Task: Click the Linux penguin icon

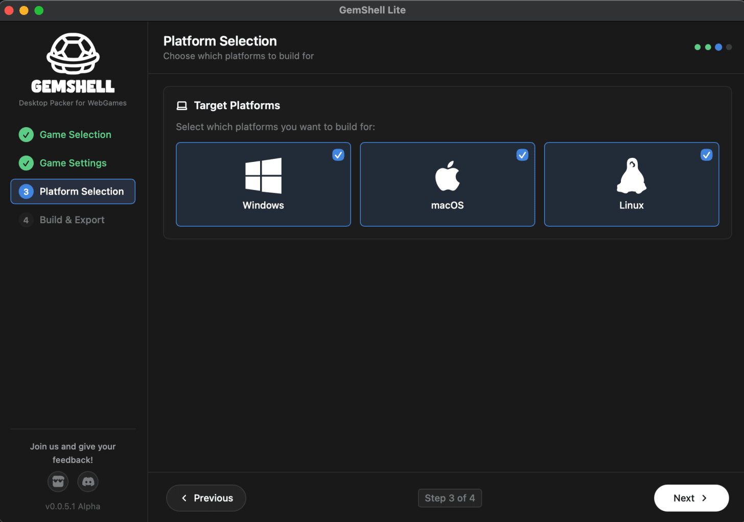Action: pos(632,176)
